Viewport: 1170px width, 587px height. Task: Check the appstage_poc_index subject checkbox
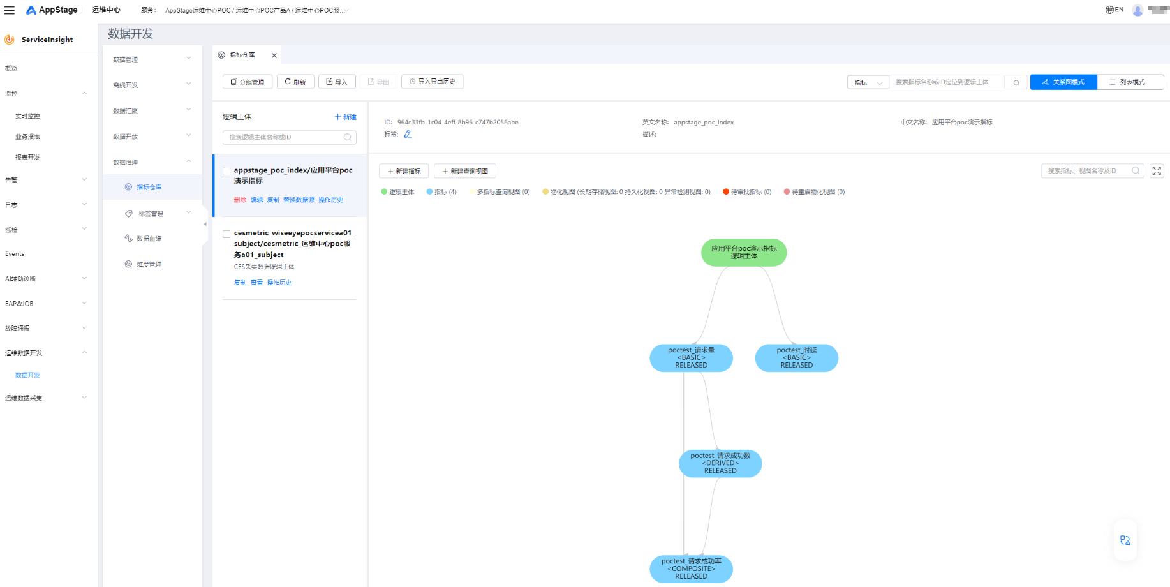coord(226,172)
